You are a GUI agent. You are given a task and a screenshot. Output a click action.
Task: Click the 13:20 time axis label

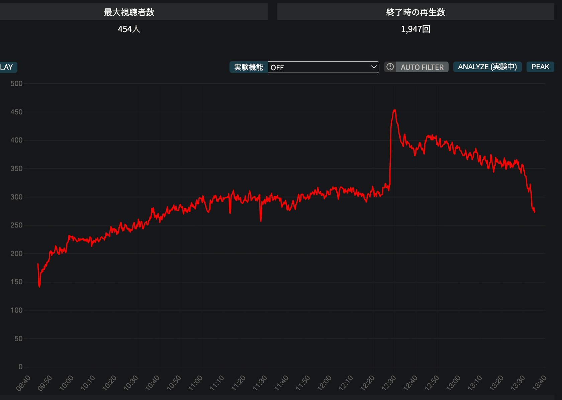[496, 383]
